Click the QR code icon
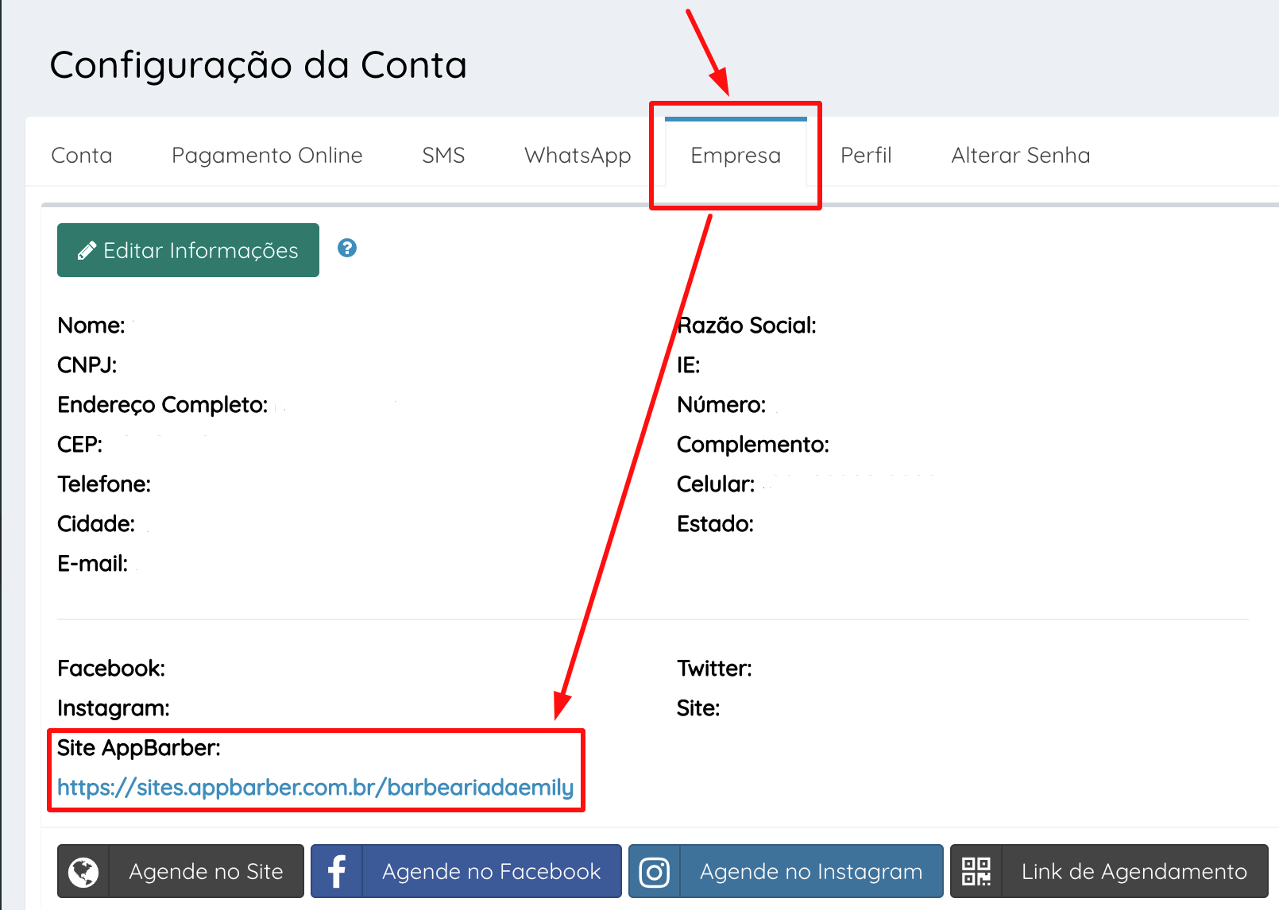The image size is (1279, 910). [x=976, y=872]
